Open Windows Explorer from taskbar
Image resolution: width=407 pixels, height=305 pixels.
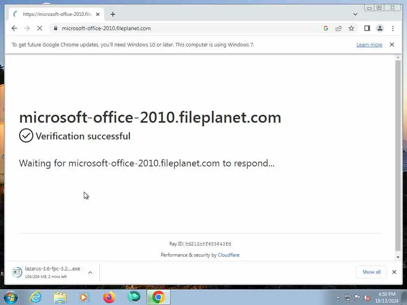point(60,297)
